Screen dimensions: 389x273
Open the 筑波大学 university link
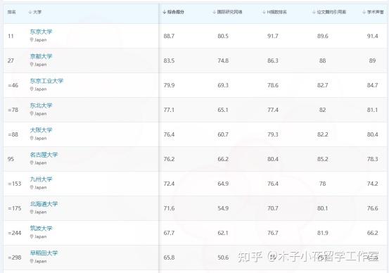(41, 229)
